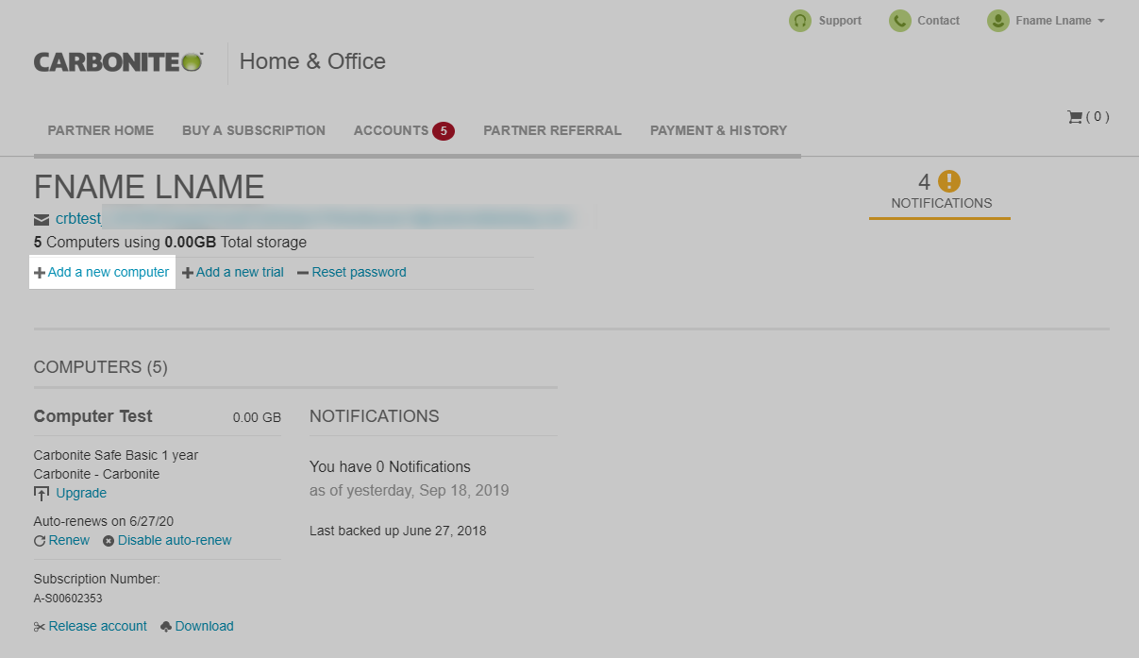Click the Upgrade icon under Computer Test

point(42,492)
